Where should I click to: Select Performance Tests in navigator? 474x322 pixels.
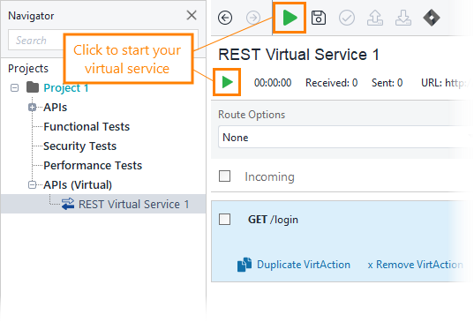point(93,165)
